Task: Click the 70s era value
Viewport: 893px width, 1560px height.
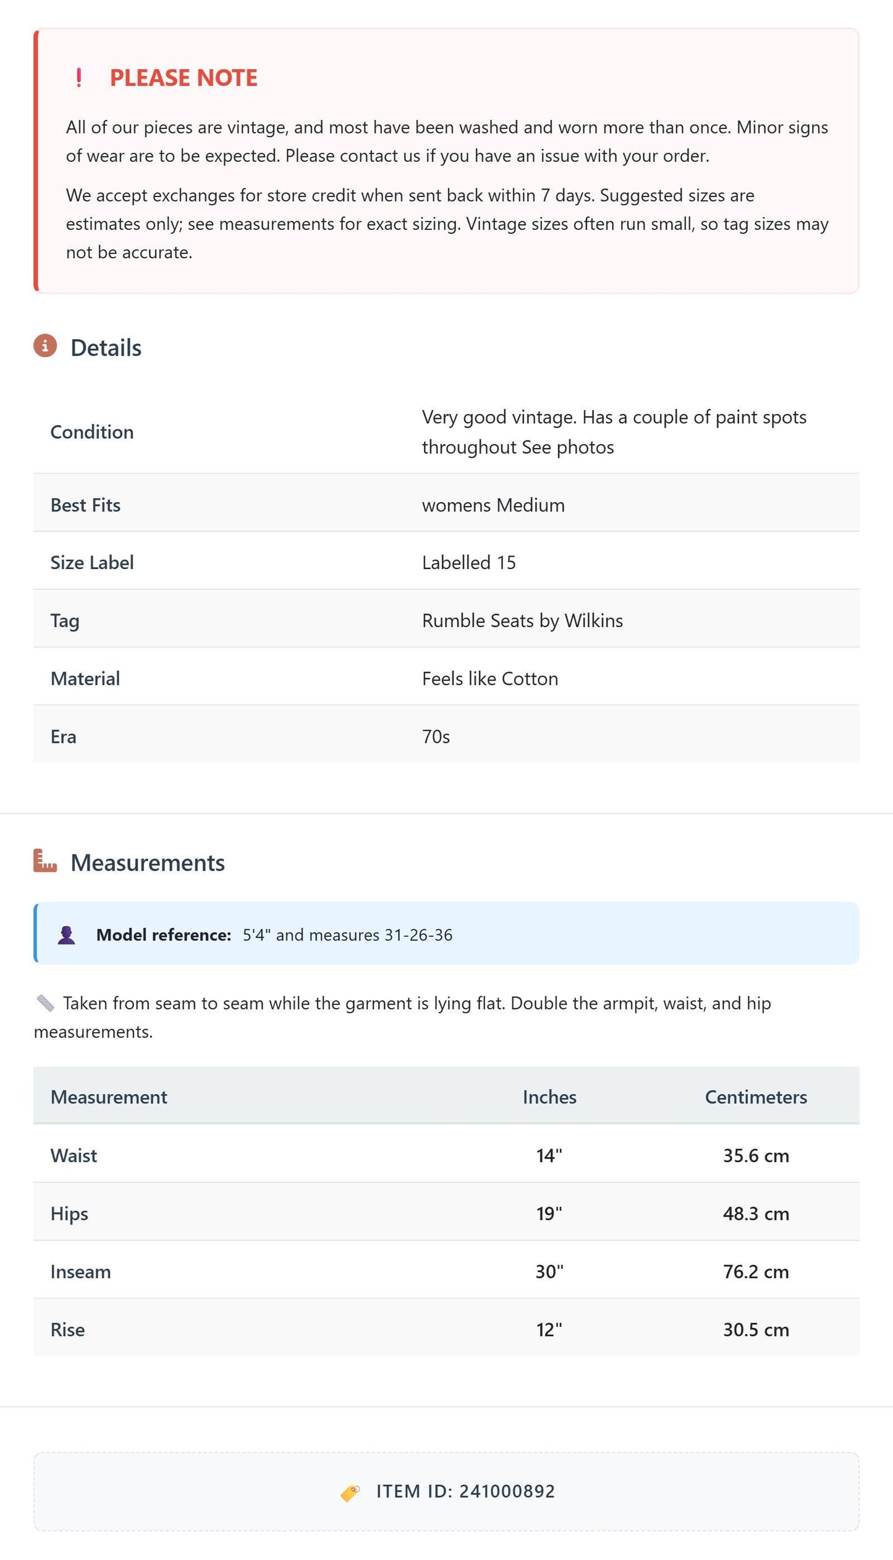Action: click(x=436, y=736)
